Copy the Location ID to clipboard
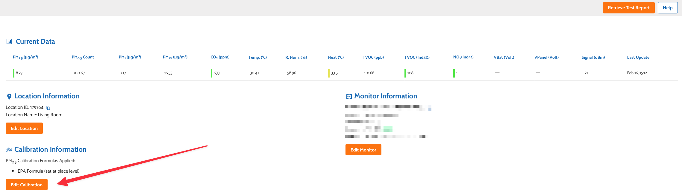 click(48, 108)
